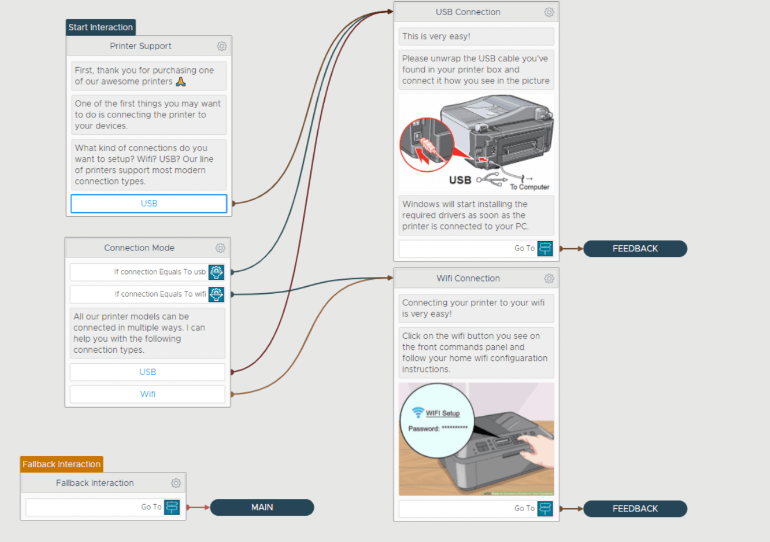The height and width of the screenshot is (542, 770).
Task: Open settings gear of Wifi Connection card
Action: tap(549, 279)
